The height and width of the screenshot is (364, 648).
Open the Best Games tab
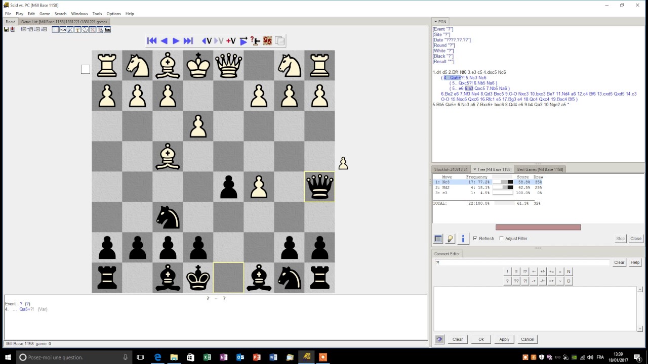[x=540, y=169]
